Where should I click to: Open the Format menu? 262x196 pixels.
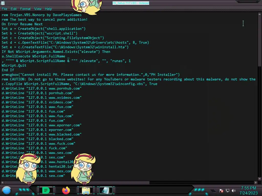(25, 9)
